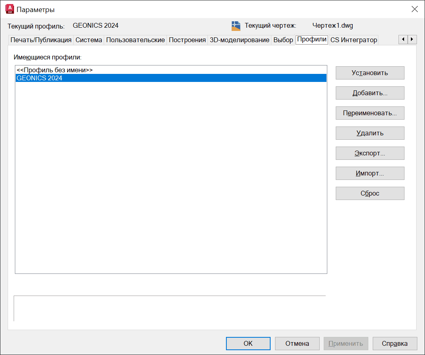Open the Выбор tab

click(283, 40)
